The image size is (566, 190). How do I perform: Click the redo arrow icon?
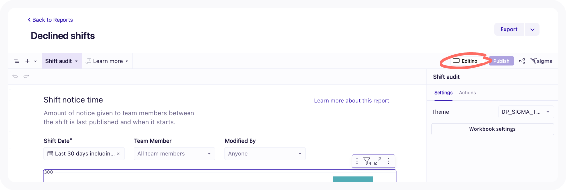coord(26,76)
